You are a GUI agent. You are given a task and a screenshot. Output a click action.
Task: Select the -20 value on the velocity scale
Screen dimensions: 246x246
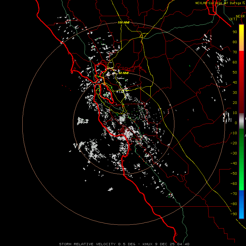click(x=234, y=143)
